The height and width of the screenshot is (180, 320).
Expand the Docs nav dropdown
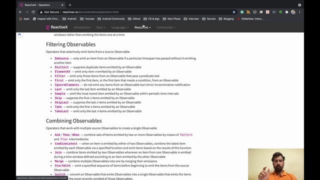[101, 27]
